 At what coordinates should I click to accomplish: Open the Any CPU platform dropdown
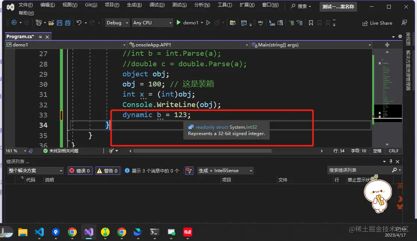click(152, 23)
